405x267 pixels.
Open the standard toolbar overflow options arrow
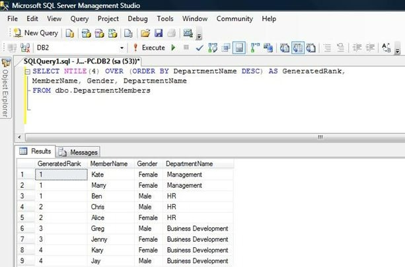199,34
